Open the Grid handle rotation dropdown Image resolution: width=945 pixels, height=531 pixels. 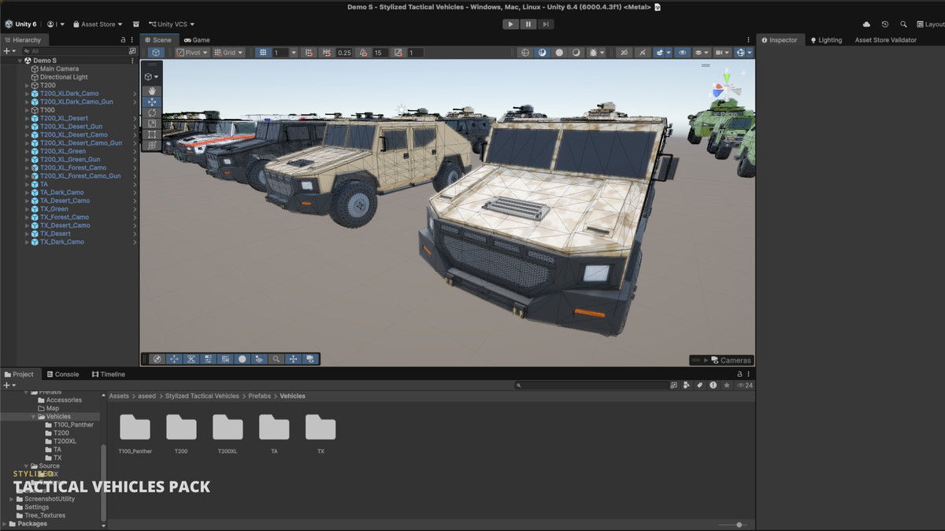click(228, 53)
